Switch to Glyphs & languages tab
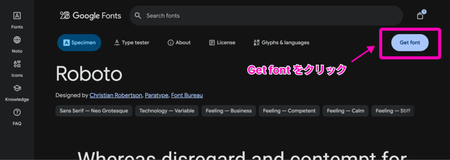The height and width of the screenshot is (160, 450). pyautogui.click(x=282, y=43)
